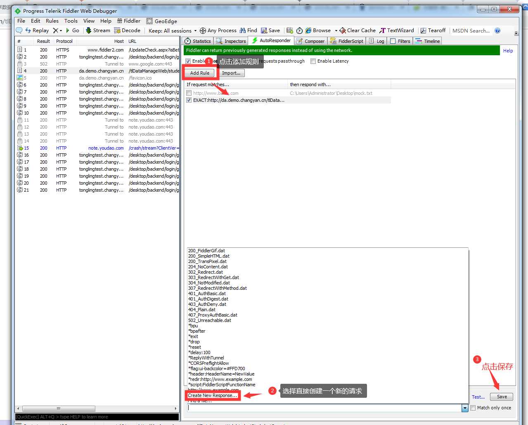Expand the Keep: All sessions dropdown
This screenshot has height=425, width=528.
point(195,31)
